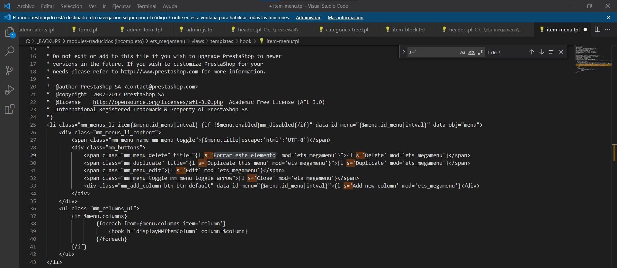Go to next find match arrow

tap(541, 52)
